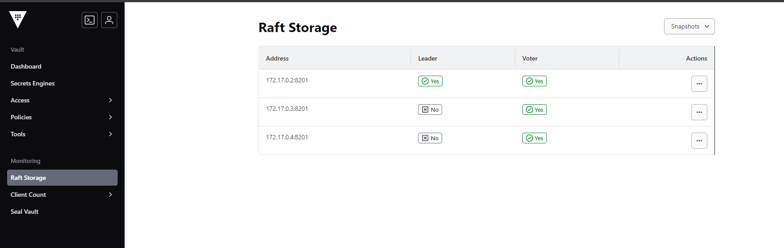Click the leader Yes badge for 172.17.0.2
Image resolution: width=784 pixels, height=248 pixels.
pos(430,81)
